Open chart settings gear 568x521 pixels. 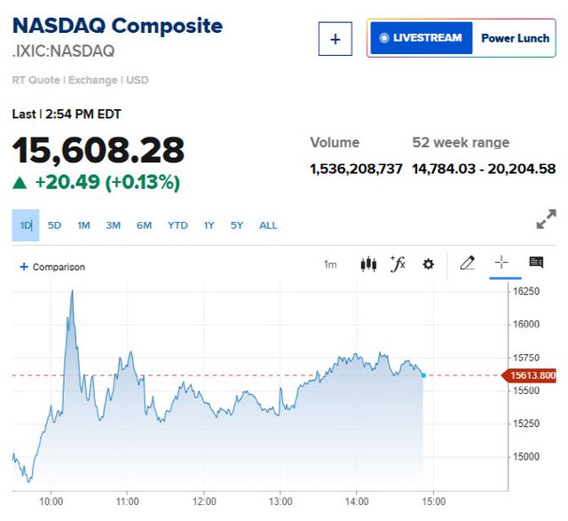(x=429, y=264)
